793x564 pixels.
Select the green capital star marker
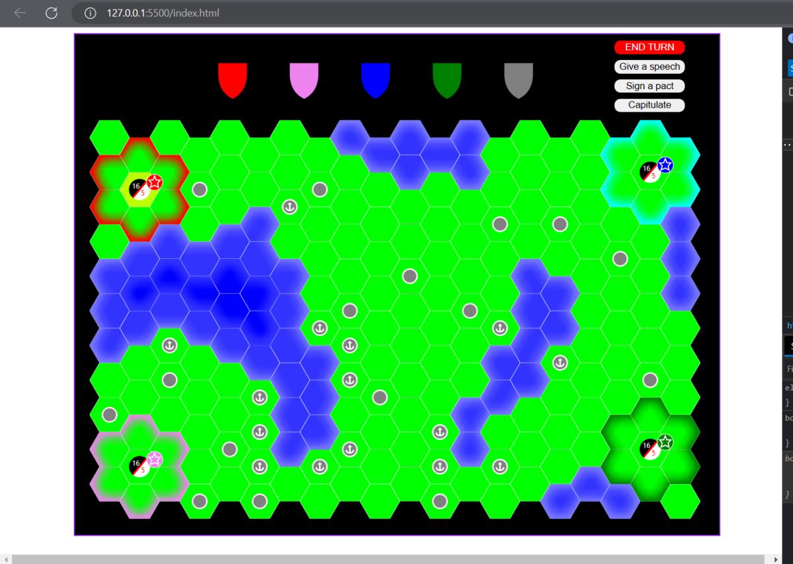[665, 442]
